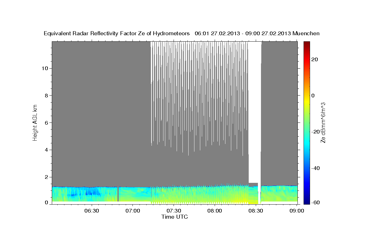368x245 pixels.
Task: Click the plot title 'Equivalent Radar Reflectivity Factor Ze of Hydrometeors'
Action: (x=117, y=34)
